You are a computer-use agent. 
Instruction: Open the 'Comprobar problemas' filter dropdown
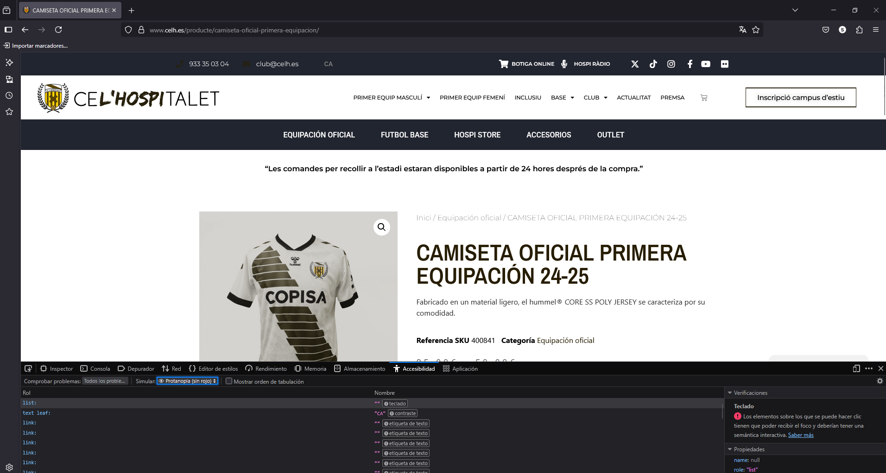(105, 381)
